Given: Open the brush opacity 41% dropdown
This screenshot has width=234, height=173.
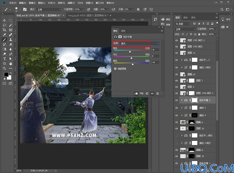Looking at the screenshot, I should tap(84, 9).
